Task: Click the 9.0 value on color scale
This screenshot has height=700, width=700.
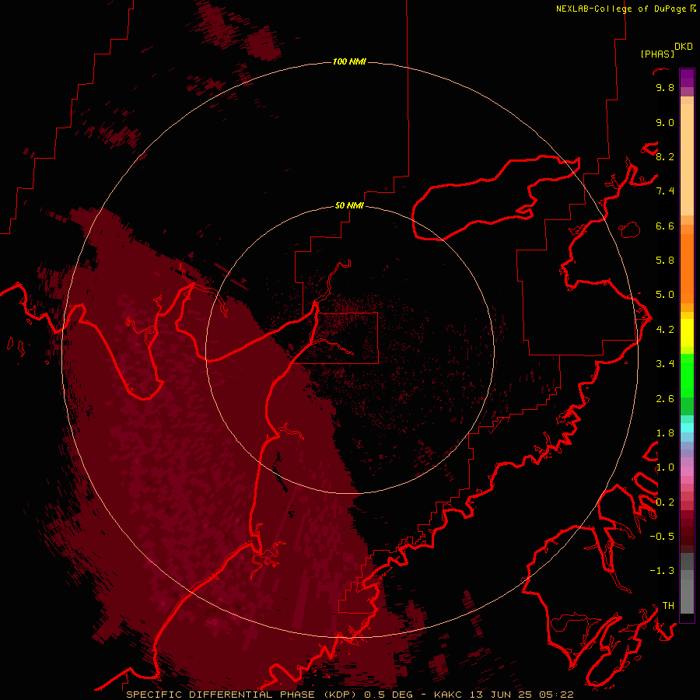Action: (665, 122)
